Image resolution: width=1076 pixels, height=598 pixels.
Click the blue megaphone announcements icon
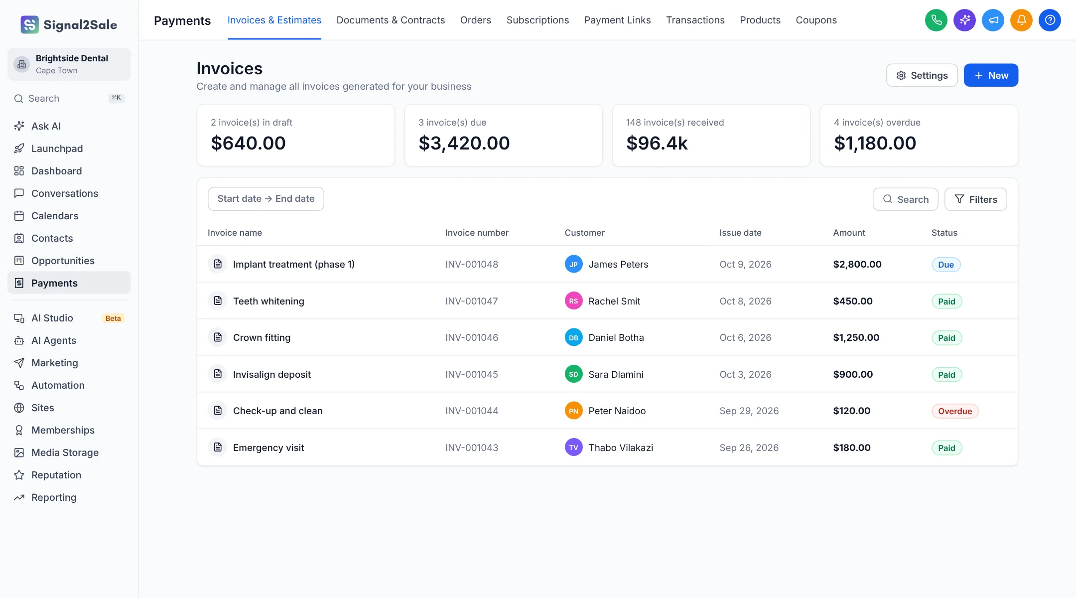[993, 20]
